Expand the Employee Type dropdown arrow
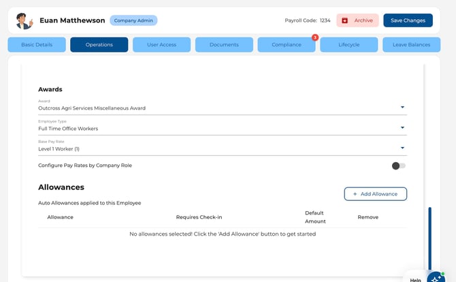 click(402, 127)
